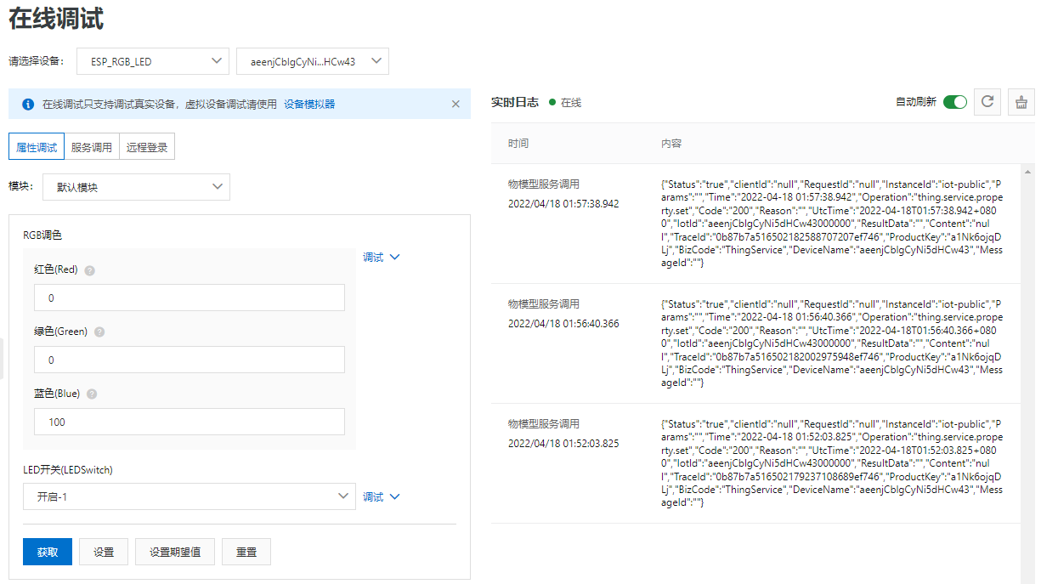Open the 设备模拟器 link
The image size is (1041, 584).
pyautogui.click(x=309, y=105)
